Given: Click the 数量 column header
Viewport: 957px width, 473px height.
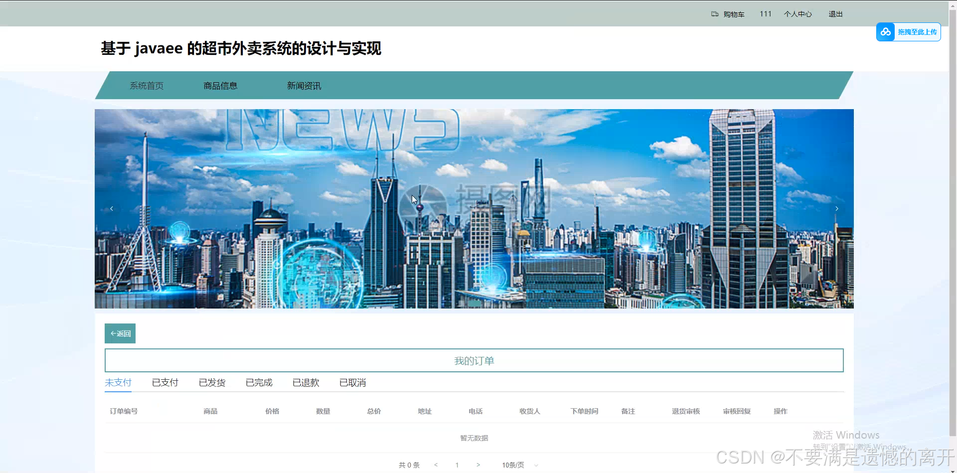Looking at the screenshot, I should (323, 411).
